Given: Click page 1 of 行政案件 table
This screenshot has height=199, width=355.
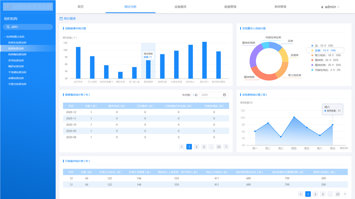Looking at the screenshot, I should click(x=308, y=194).
